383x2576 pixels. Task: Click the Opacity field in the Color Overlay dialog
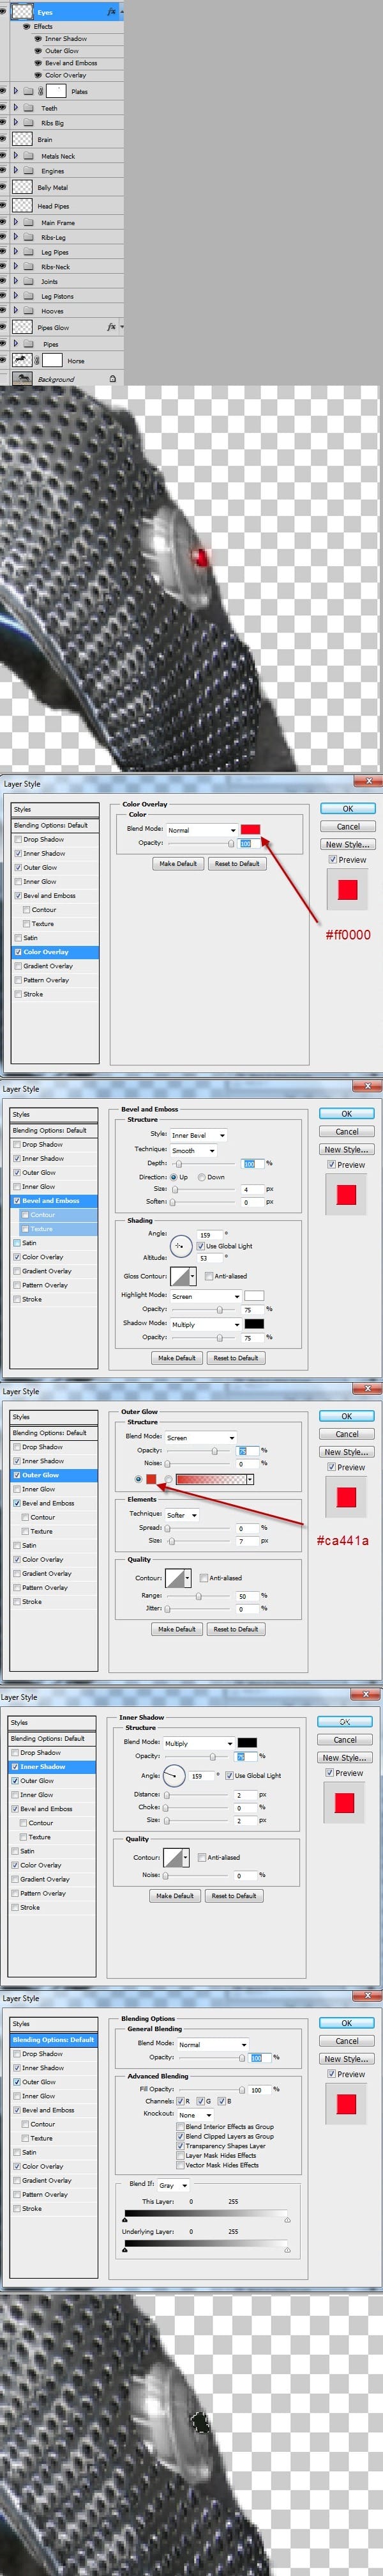point(250,844)
